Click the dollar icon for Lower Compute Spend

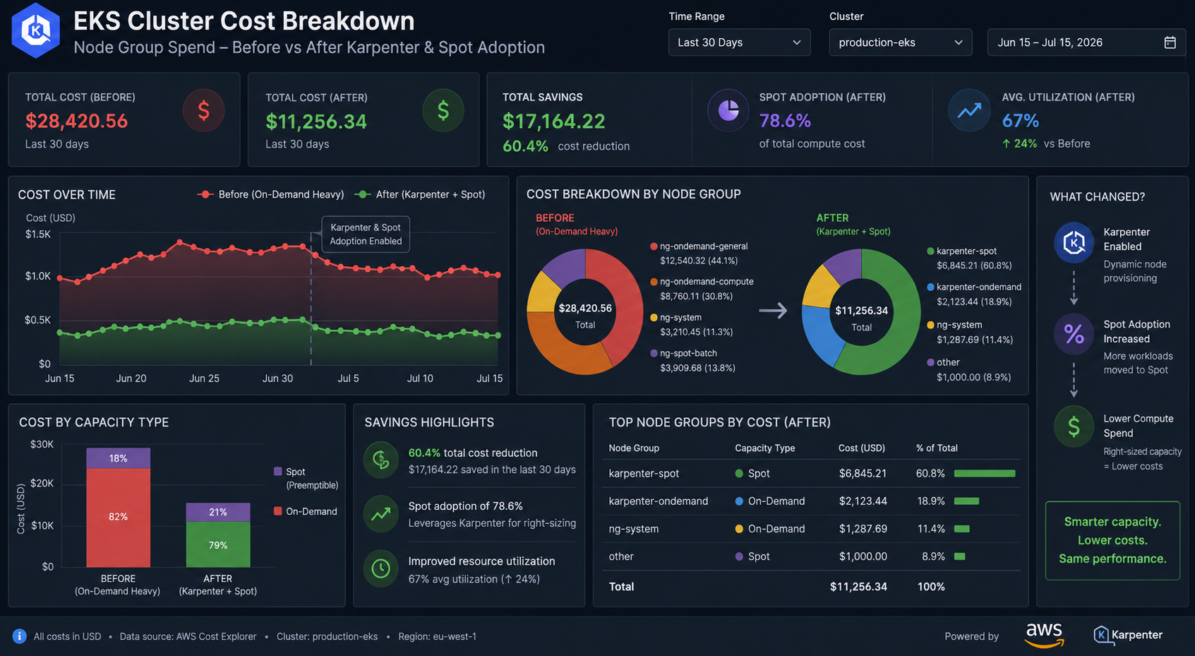click(1074, 427)
